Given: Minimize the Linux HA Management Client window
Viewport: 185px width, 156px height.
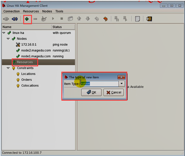Looking at the screenshot, I should coord(164,6).
